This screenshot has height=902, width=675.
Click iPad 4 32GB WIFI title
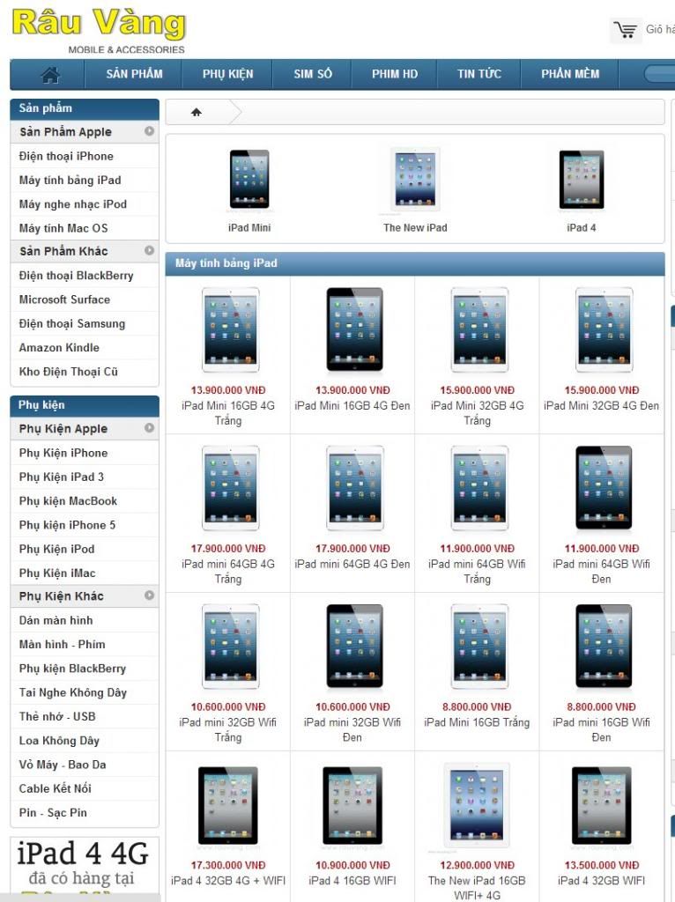(x=601, y=881)
